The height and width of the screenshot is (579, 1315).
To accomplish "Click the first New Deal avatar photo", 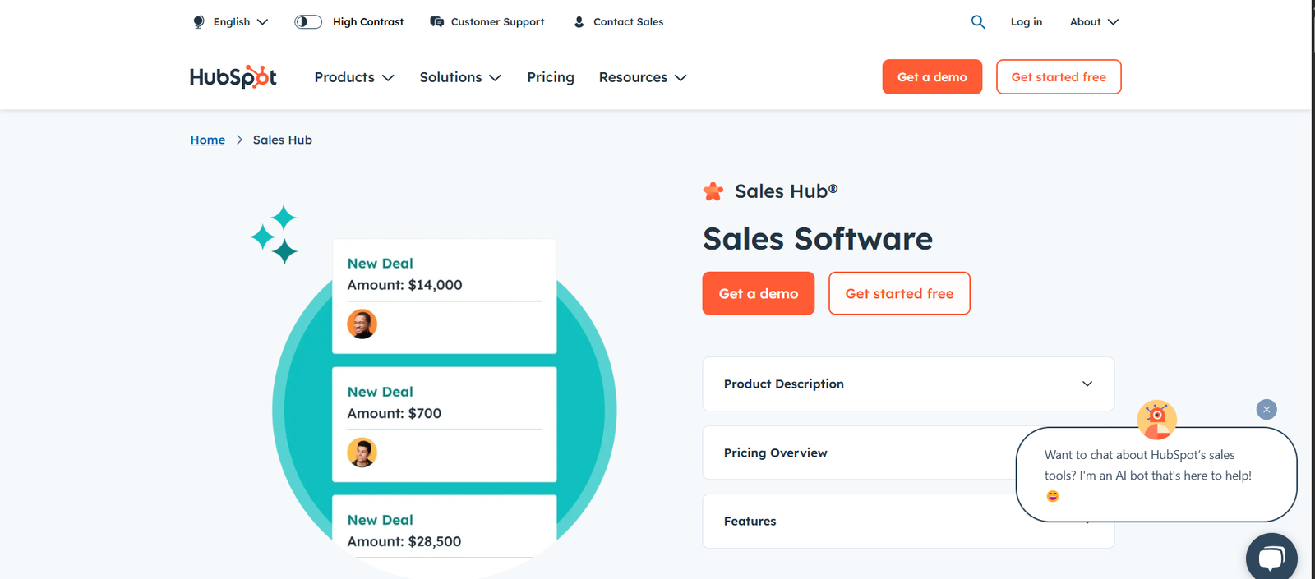I will [x=362, y=324].
